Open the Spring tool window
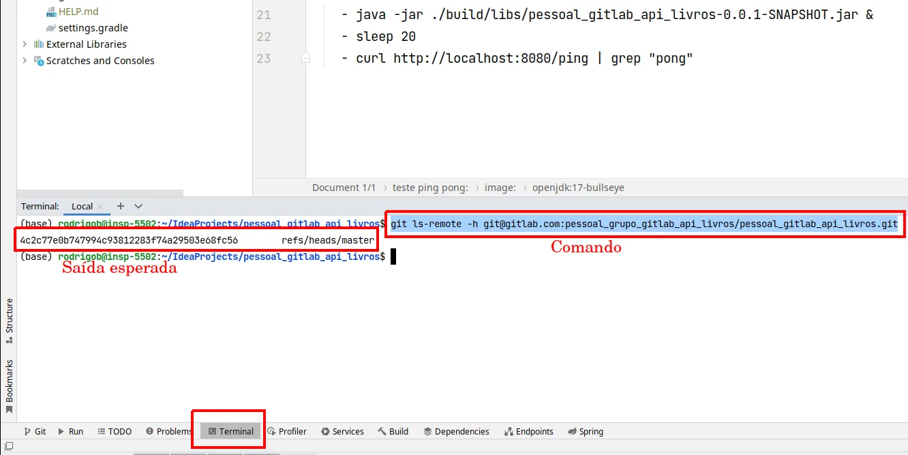The height and width of the screenshot is (455, 908). pos(585,431)
